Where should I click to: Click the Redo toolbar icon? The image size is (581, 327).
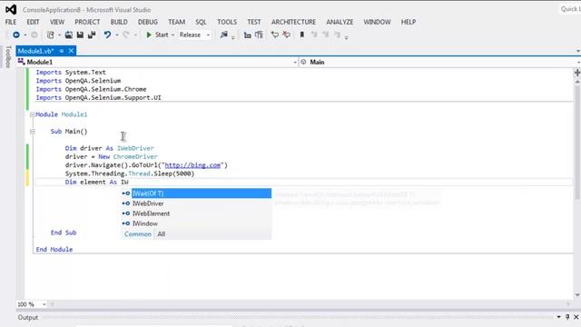(x=126, y=35)
